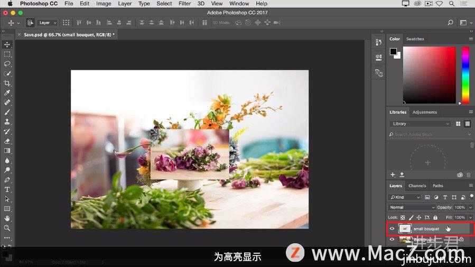Add content to library with plus icon
Viewport: 475px width, 267px height.
pyautogui.click(x=393, y=174)
